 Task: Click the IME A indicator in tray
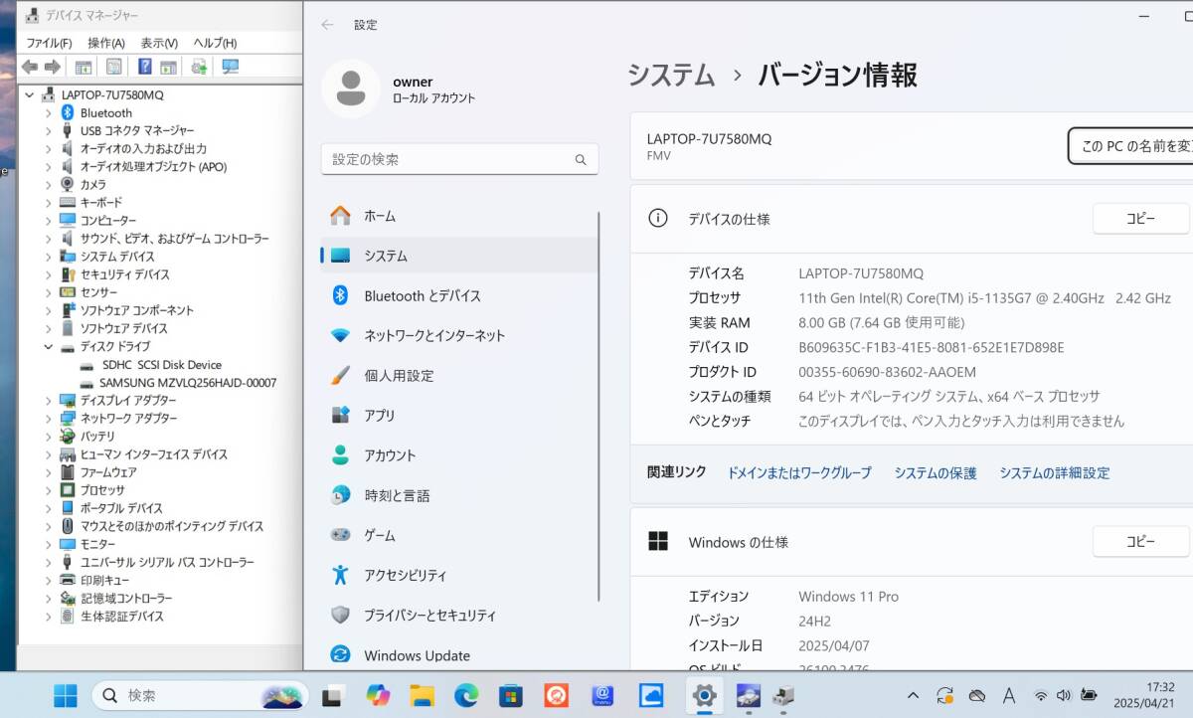point(1008,695)
